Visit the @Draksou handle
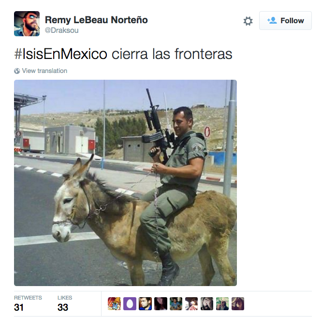Viewport: 322px width, 317px height. tap(61, 30)
